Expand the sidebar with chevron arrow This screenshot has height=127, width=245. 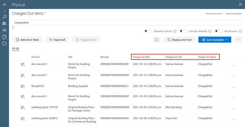(x=5, y=11)
